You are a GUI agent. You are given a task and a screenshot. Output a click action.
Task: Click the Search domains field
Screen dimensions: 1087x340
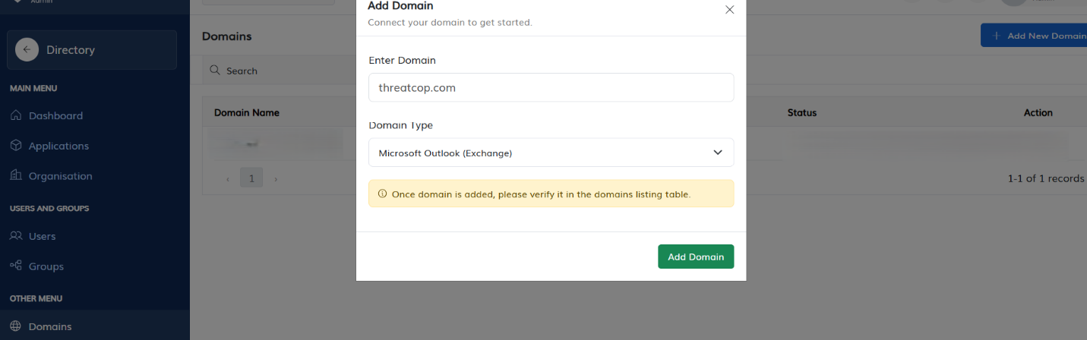[x=289, y=71]
